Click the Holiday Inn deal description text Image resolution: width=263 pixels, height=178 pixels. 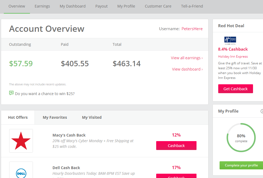[x=240, y=71]
